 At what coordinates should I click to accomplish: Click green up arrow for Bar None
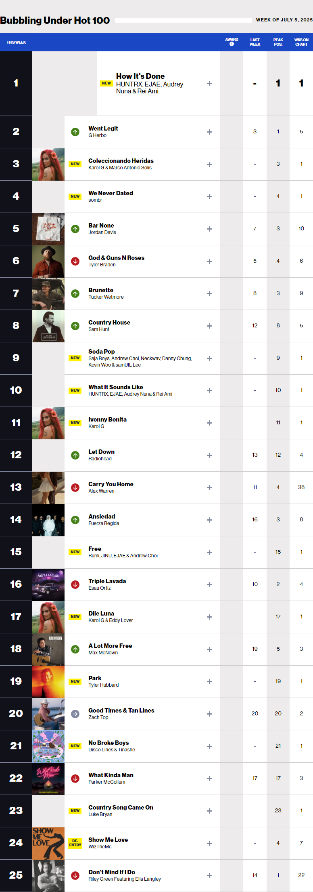pos(75,229)
